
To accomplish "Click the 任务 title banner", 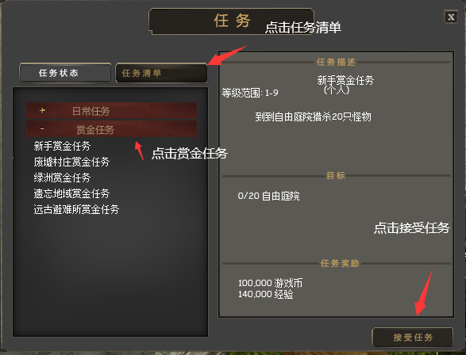I will (232, 21).
